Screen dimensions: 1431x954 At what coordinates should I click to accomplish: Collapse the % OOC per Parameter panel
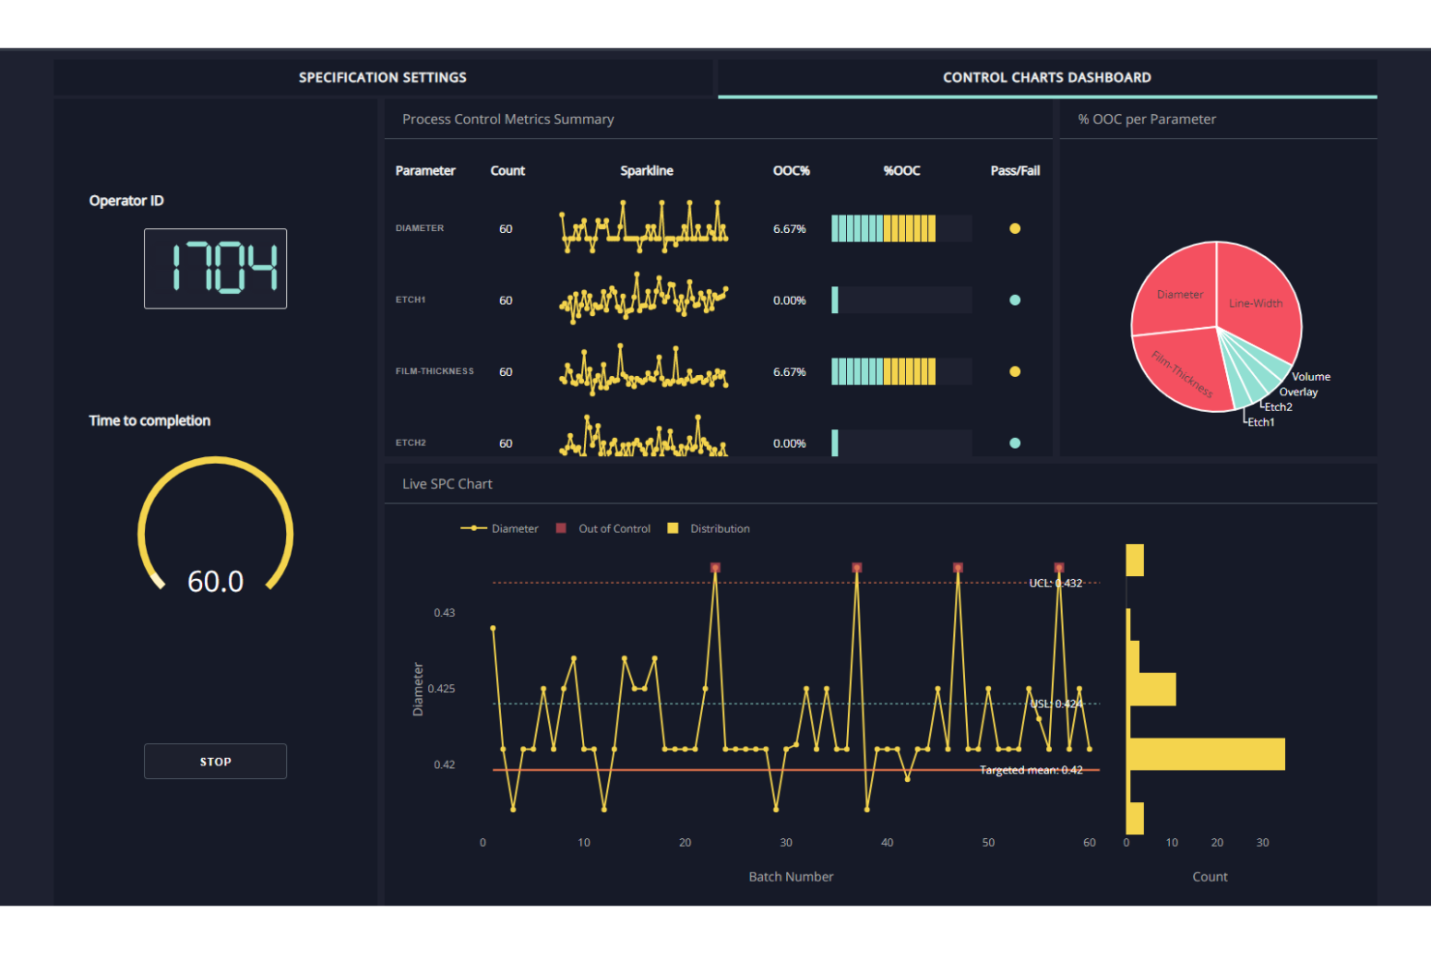1145,119
